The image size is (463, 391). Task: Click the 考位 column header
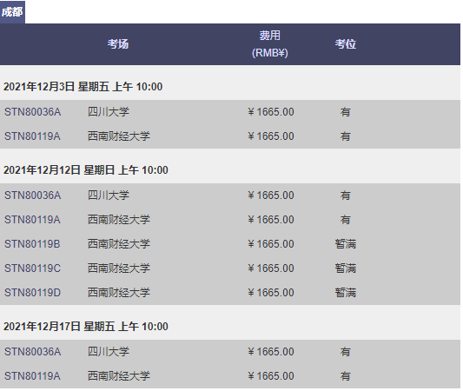[345, 44]
